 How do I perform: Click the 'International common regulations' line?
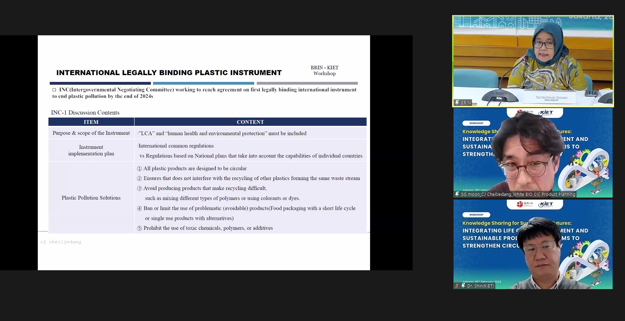(x=175, y=146)
